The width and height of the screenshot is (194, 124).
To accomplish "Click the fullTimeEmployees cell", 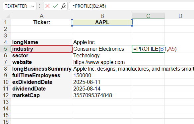I will [41, 75].
